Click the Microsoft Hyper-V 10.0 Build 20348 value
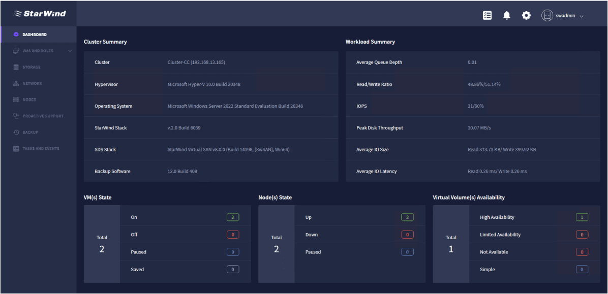This screenshot has height=294, width=608. 204,84
